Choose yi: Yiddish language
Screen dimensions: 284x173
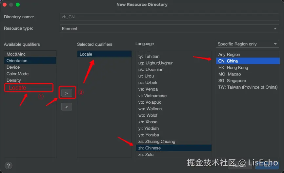point(174,129)
